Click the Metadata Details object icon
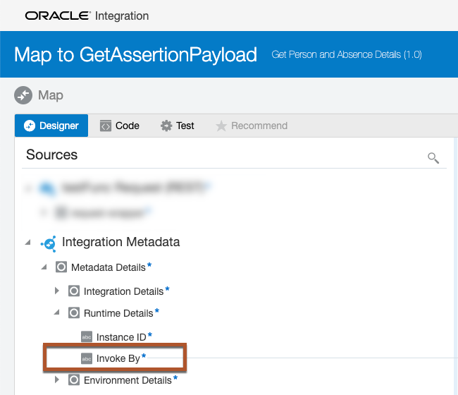The image size is (458, 395). tap(61, 267)
